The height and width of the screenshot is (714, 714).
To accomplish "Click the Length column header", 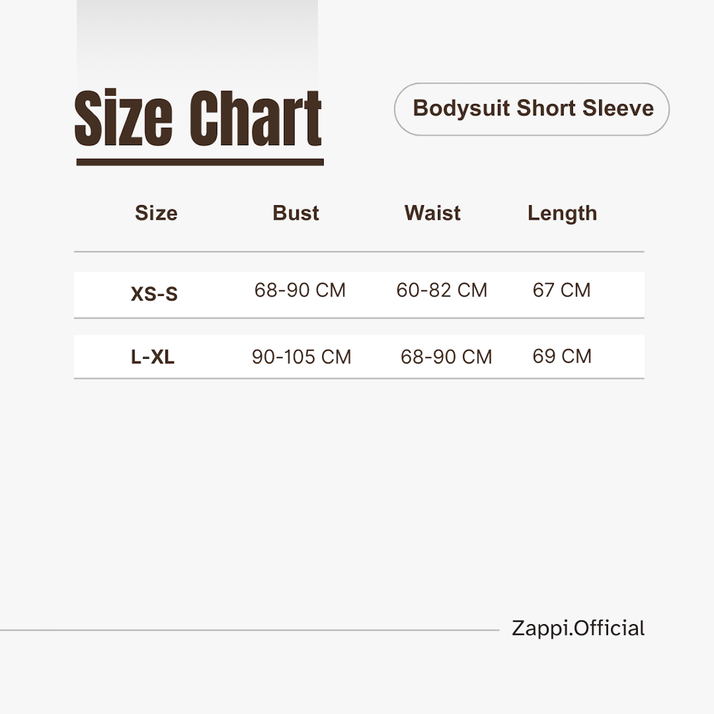I will click(562, 213).
